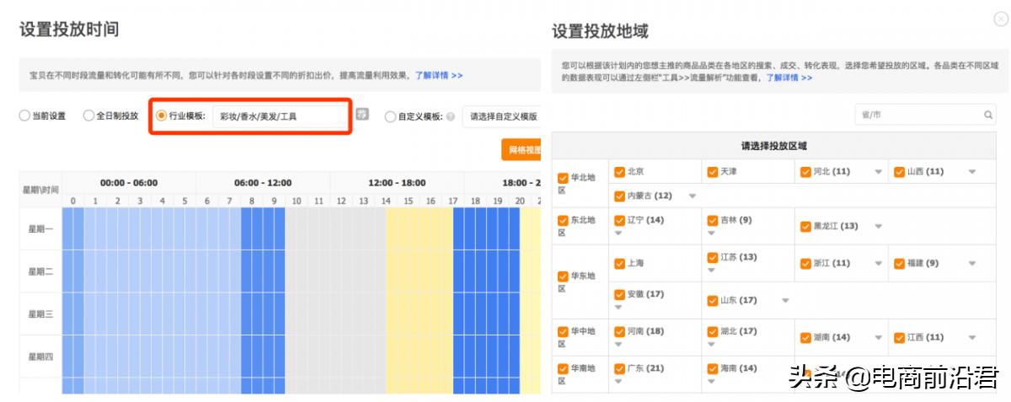Screen dimensions: 1011x402
Task: Toggle the 湖北 (17) checkbox
Action: click(712, 331)
